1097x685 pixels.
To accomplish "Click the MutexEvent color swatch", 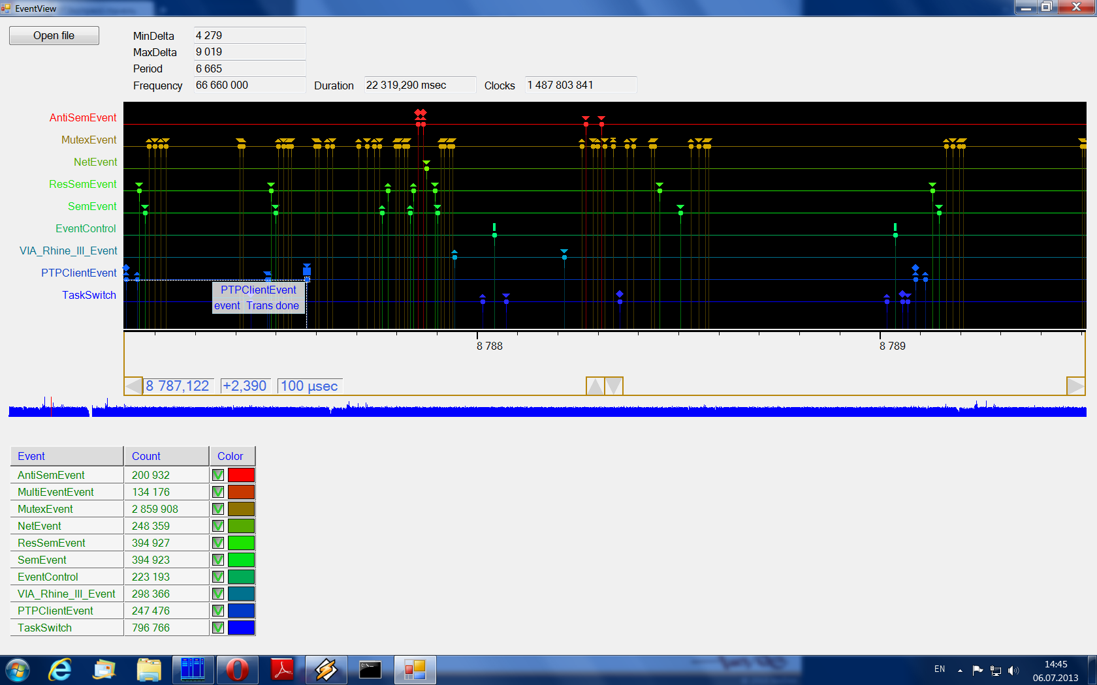I will click(241, 509).
